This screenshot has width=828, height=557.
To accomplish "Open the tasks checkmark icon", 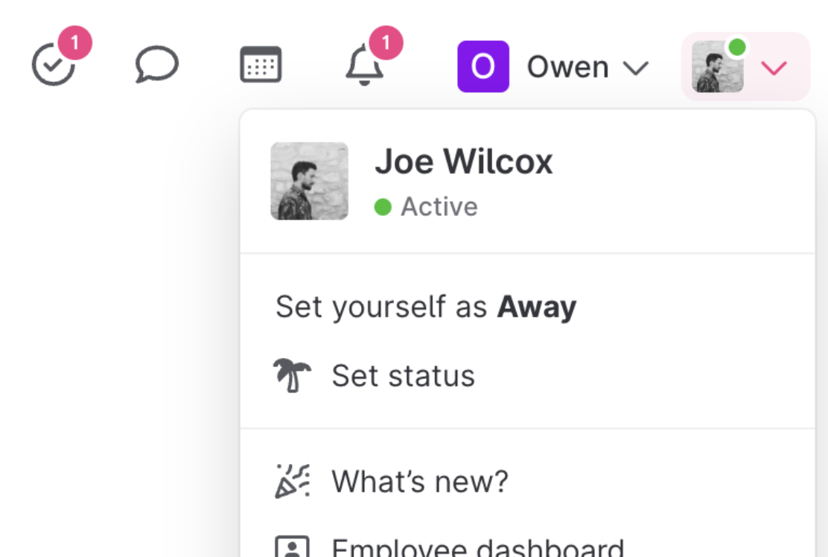I will (x=53, y=67).
